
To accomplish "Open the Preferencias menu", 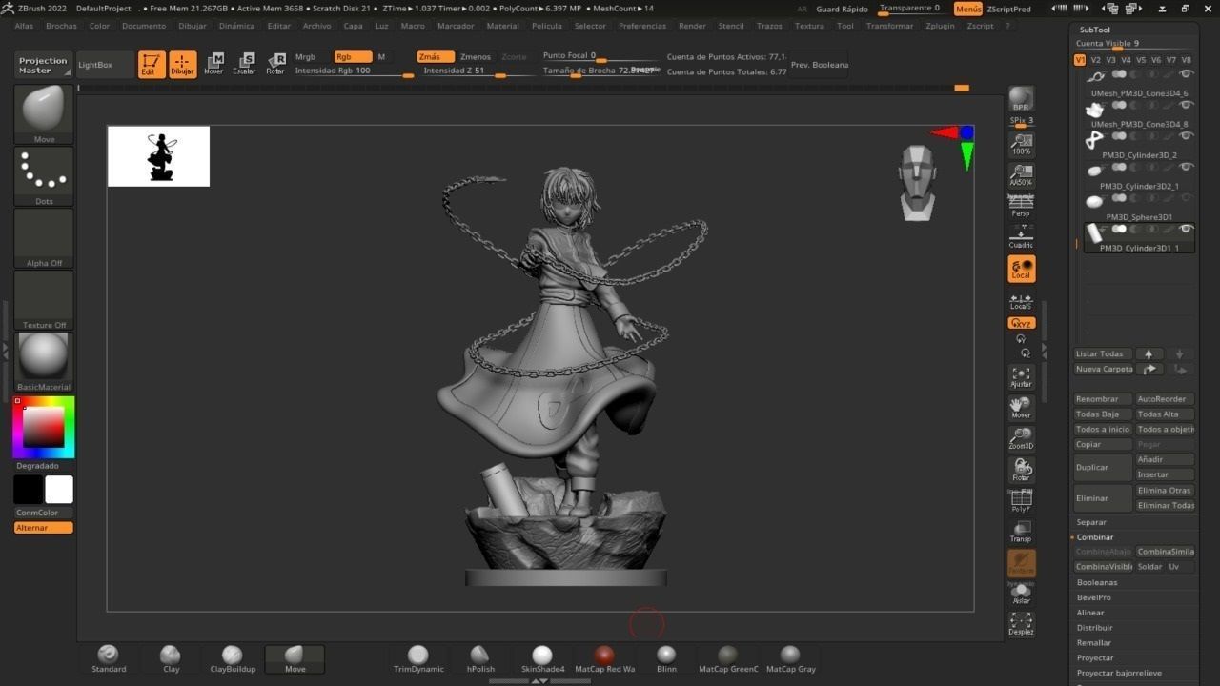I will coord(642,26).
